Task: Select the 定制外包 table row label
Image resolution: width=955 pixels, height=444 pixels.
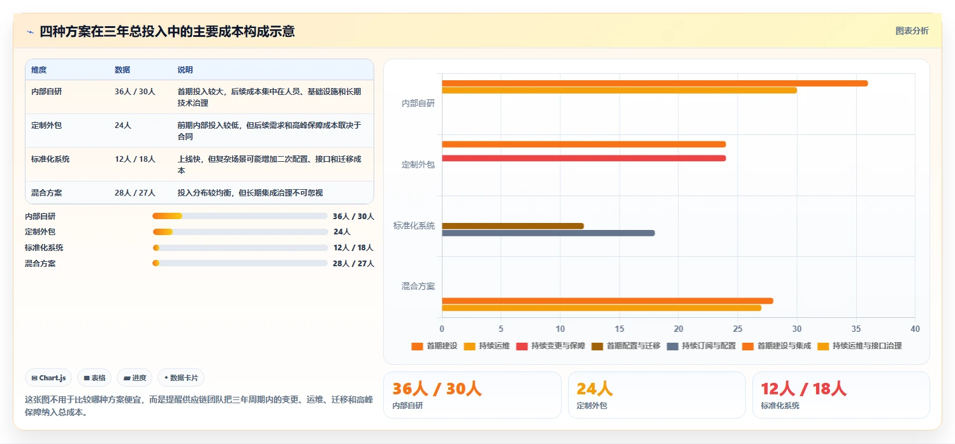Action: point(47,125)
